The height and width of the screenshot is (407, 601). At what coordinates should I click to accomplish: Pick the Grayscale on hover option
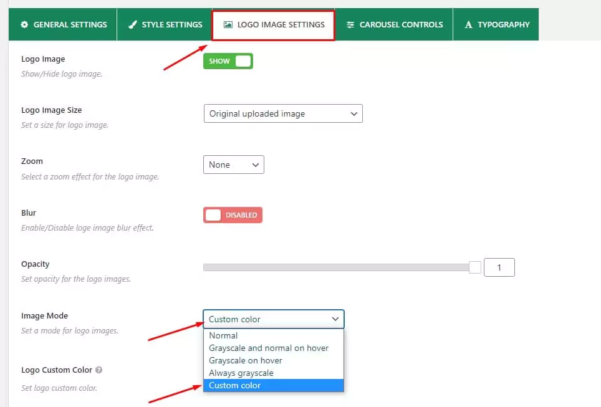(x=245, y=360)
